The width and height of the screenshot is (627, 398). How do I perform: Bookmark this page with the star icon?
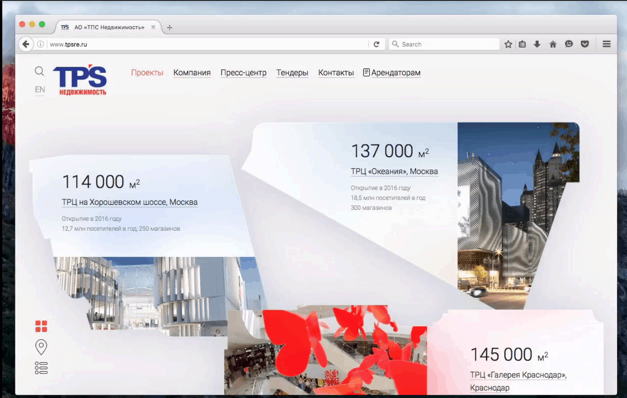tap(508, 44)
